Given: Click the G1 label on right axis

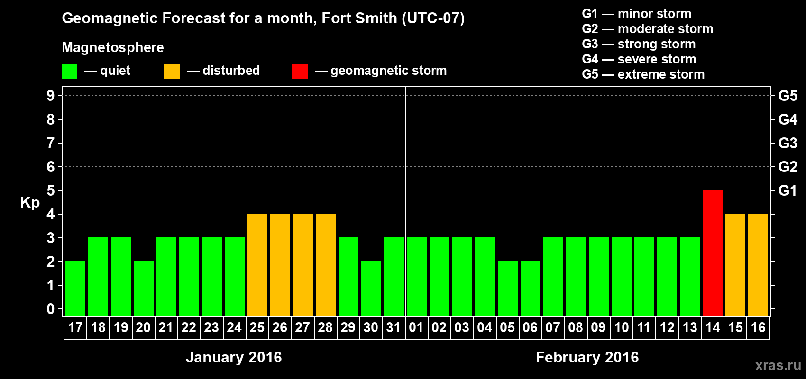Looking at the screenshot, I should (x=788, y=190).
